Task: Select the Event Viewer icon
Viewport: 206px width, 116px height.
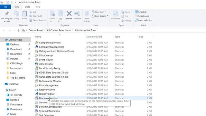Action: 37,60
